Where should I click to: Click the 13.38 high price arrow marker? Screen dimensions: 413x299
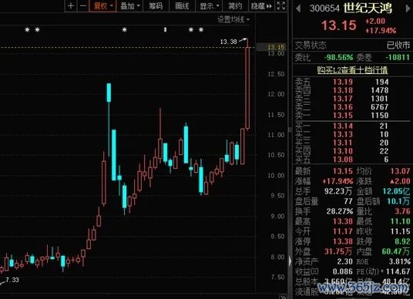(x=243, y=40)
